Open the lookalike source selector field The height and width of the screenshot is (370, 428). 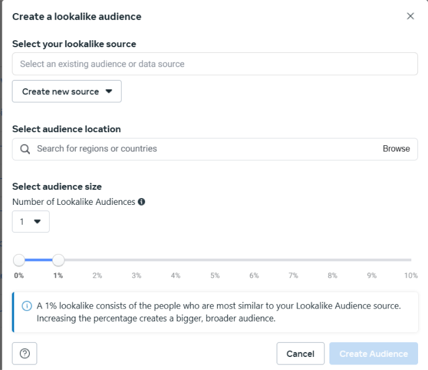tap(215, 64)
